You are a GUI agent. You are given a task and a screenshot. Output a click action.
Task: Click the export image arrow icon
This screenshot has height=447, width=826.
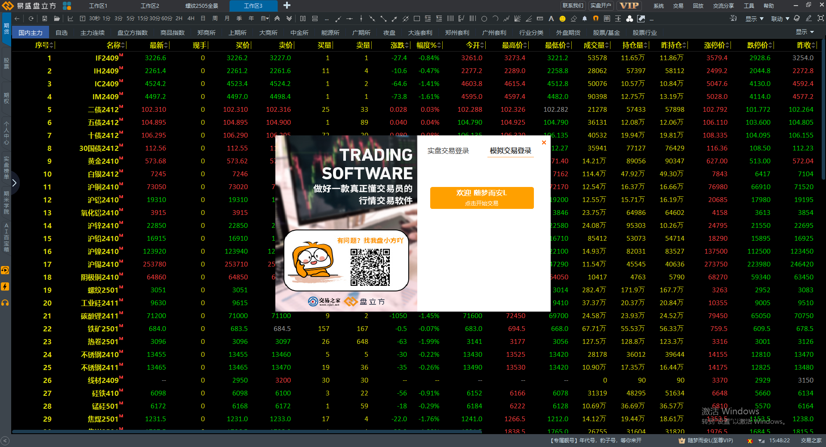(641, 18)
